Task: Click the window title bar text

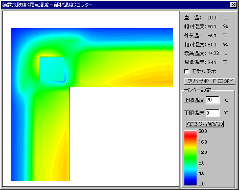Action: click(47, 5)
